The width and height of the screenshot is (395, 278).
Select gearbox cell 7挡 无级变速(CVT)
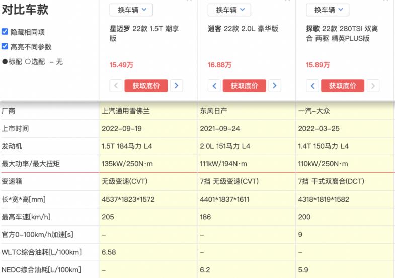(x=229, y=181)
